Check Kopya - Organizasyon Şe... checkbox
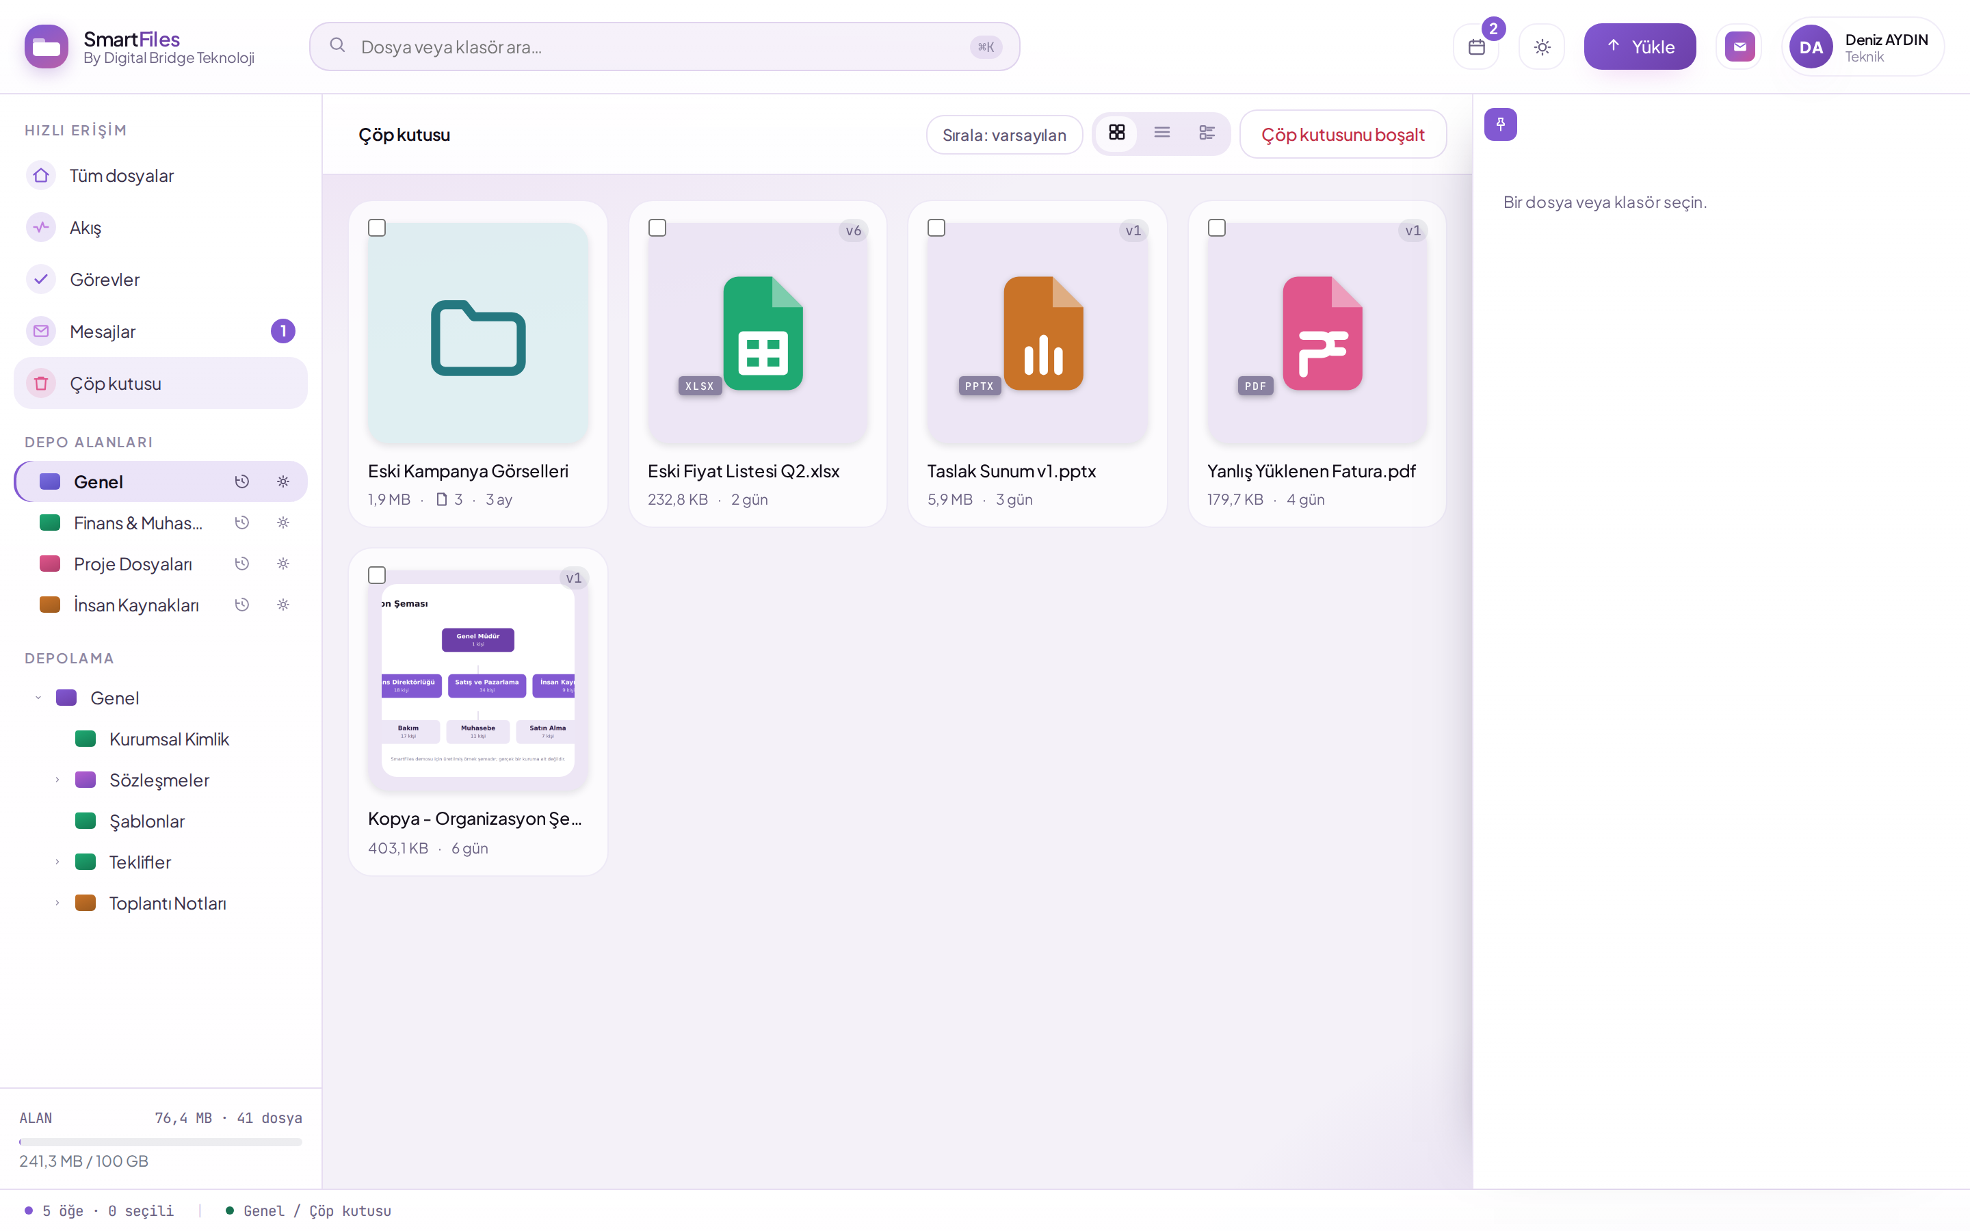The height and width of the screenshot is (1231, 1970). click(x=377, y=576)
